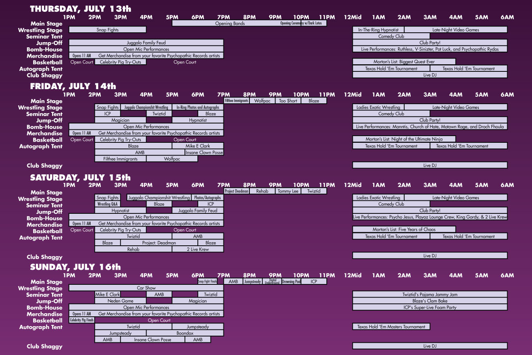Screen dimensions: 532x355
Task: Click the "Boondox" autograph slot
Action: click(185, 333)
